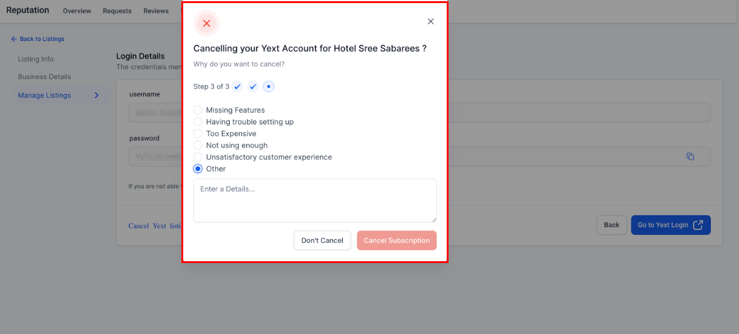
Task: Close the cancellation dialog with X icon
Action: tap(431, 21)
